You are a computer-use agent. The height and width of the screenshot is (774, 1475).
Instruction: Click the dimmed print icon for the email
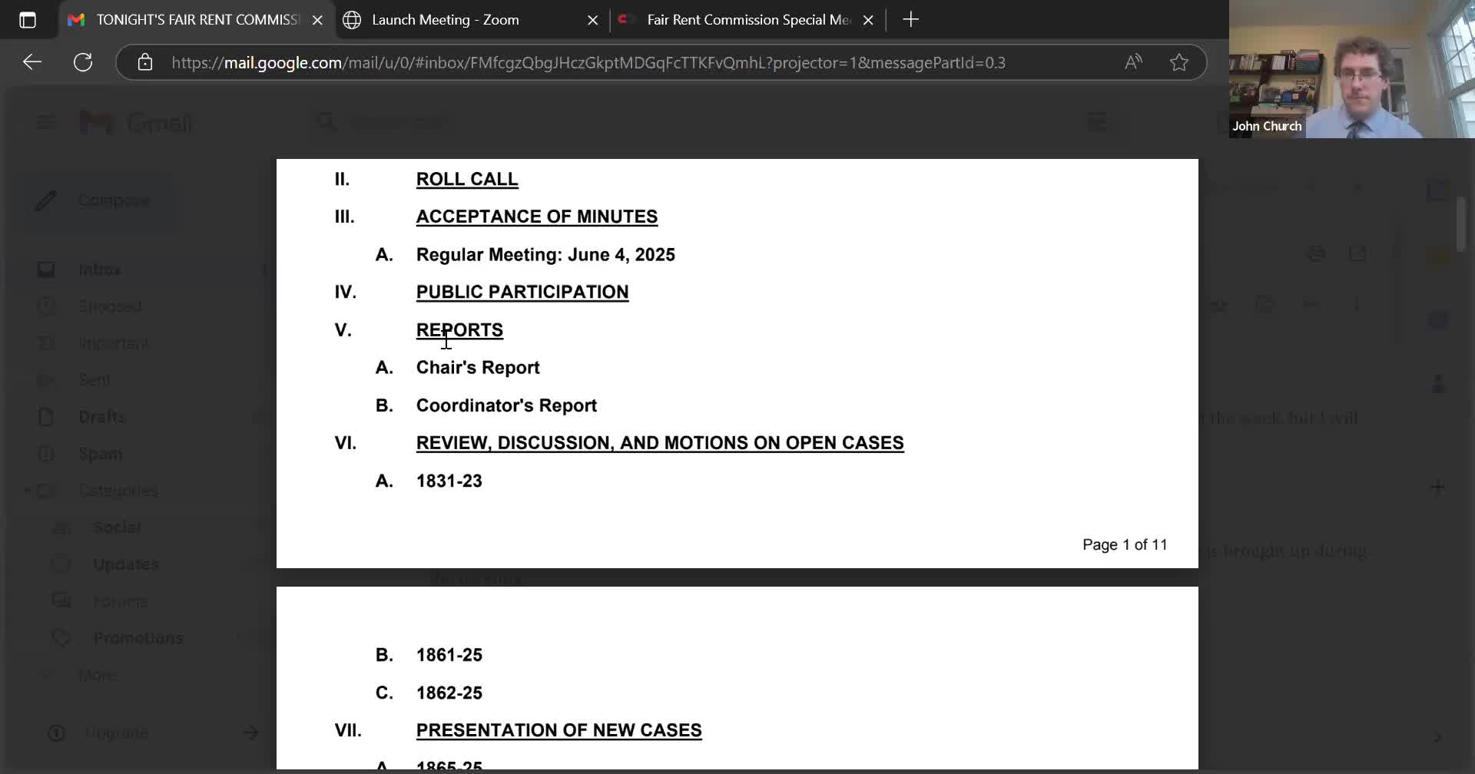pos(1317,254)
